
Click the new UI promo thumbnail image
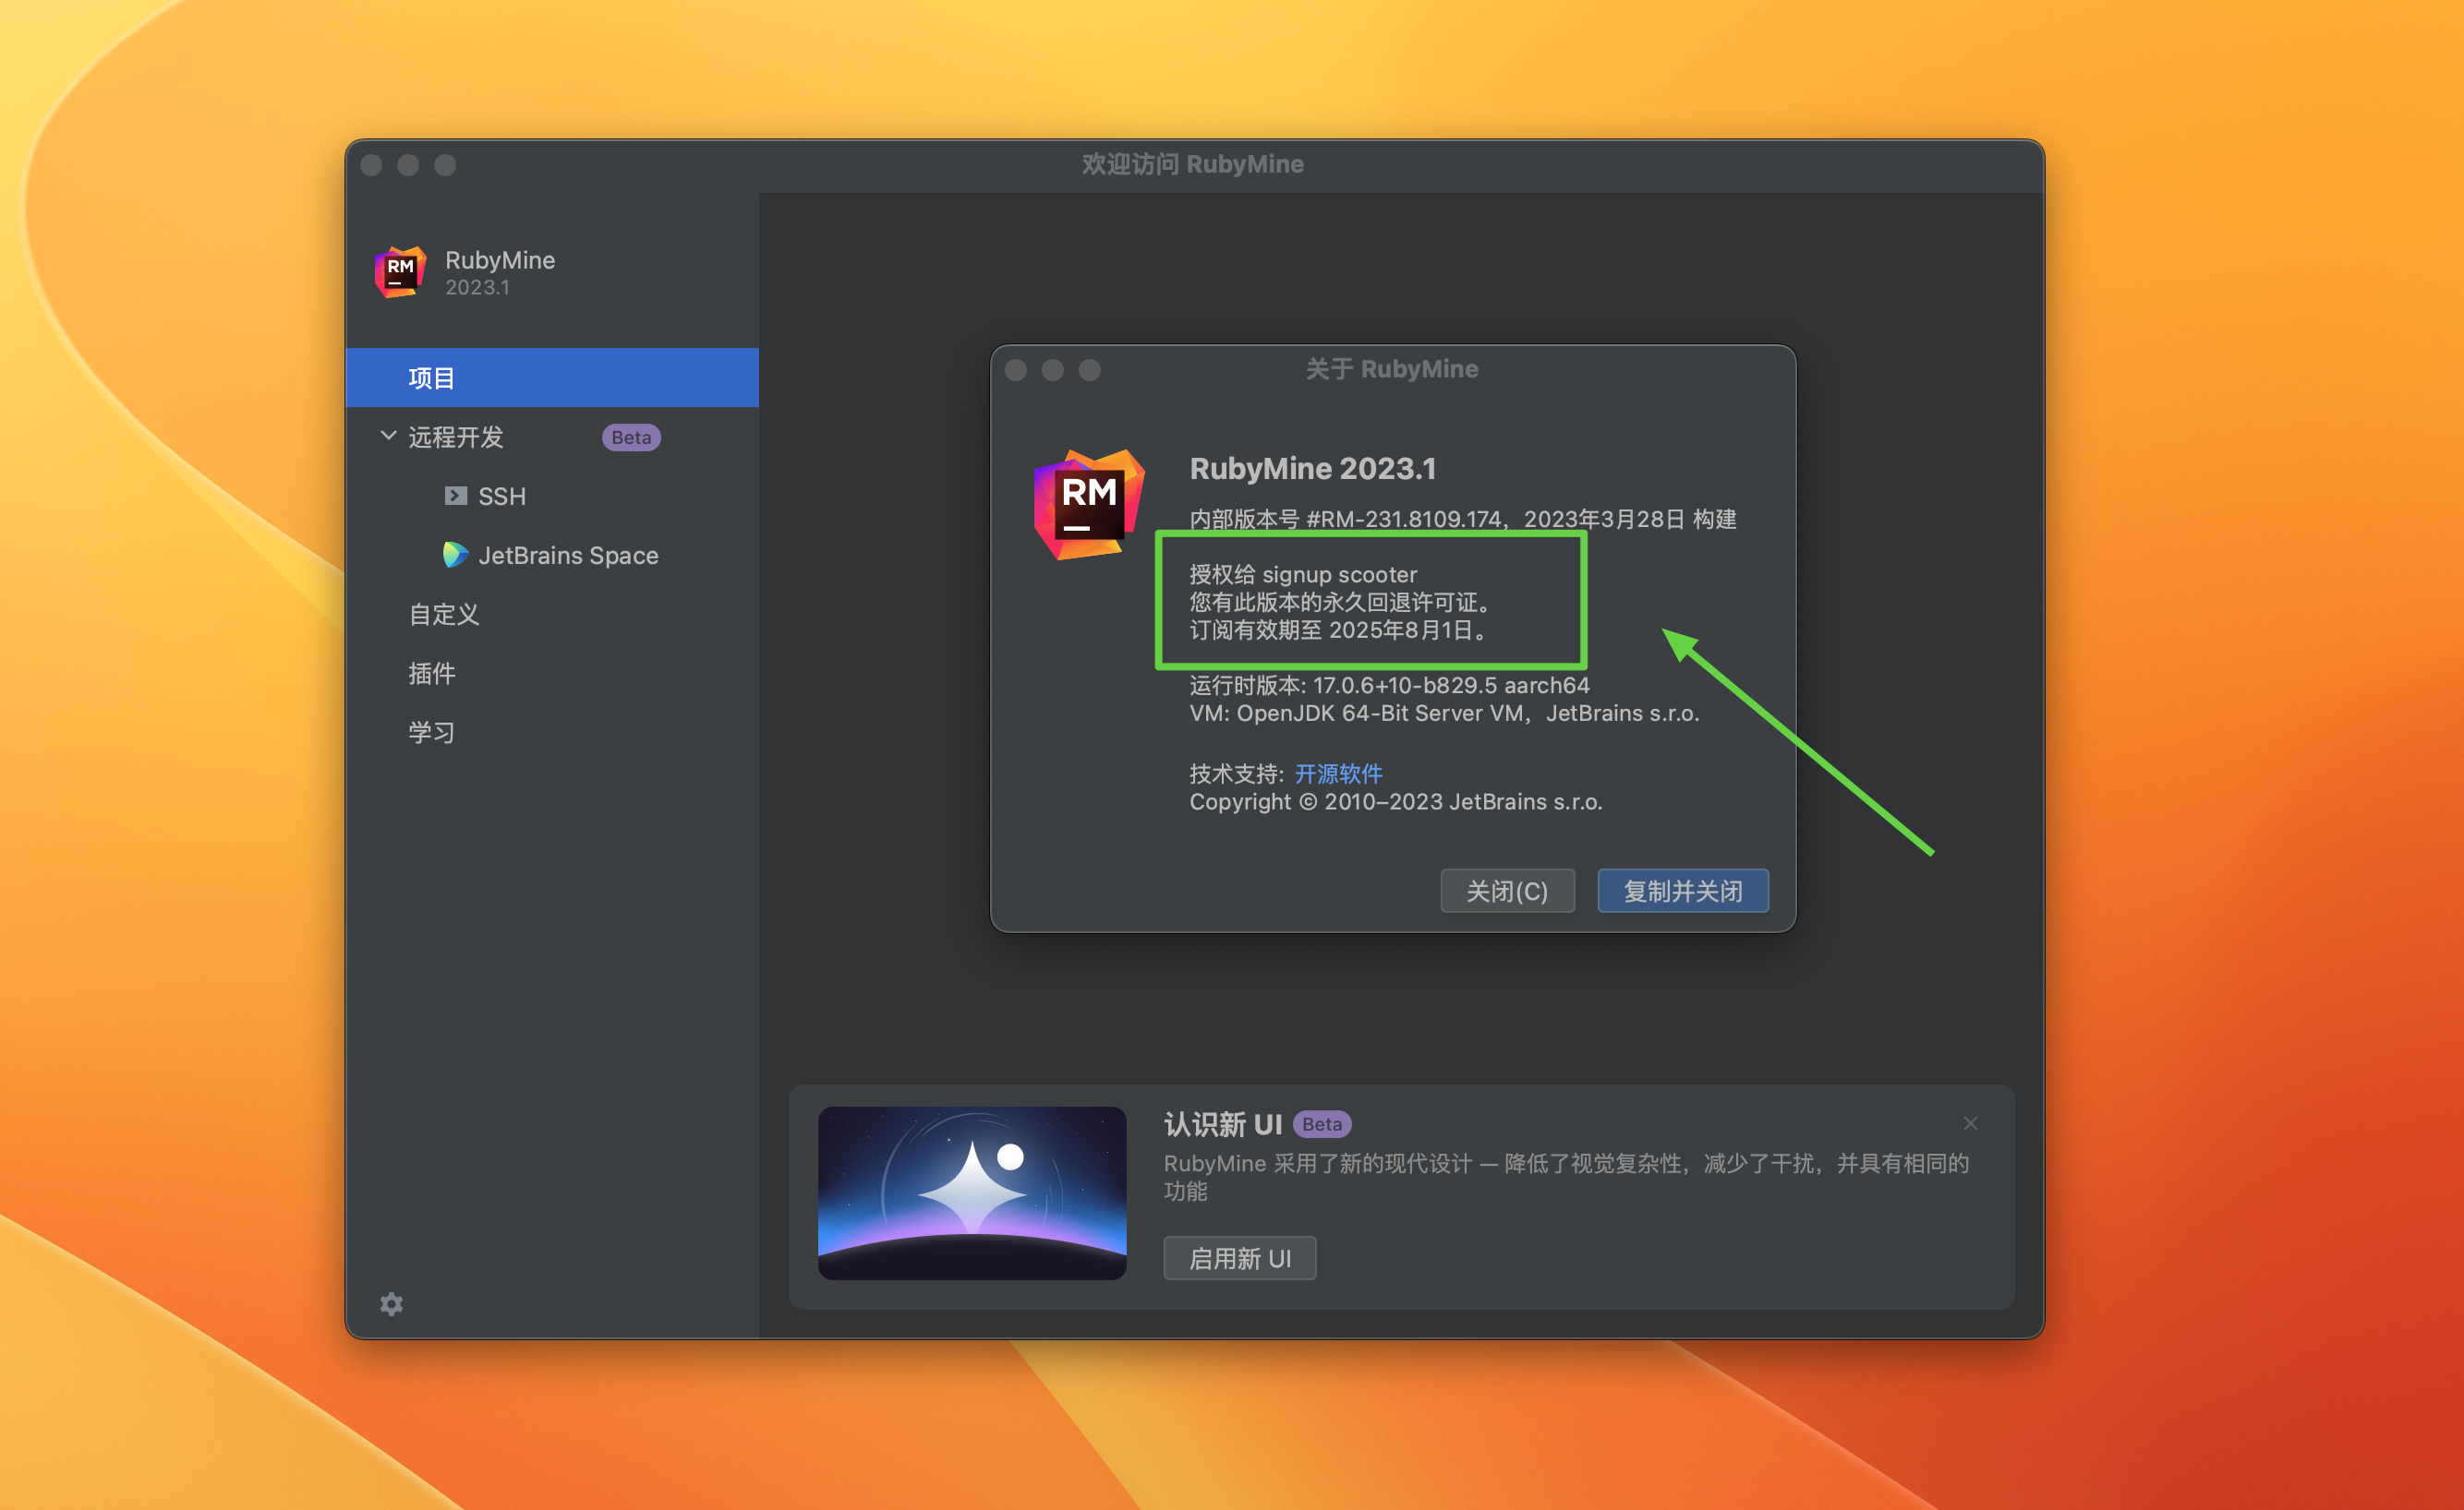coord(972,1193)
